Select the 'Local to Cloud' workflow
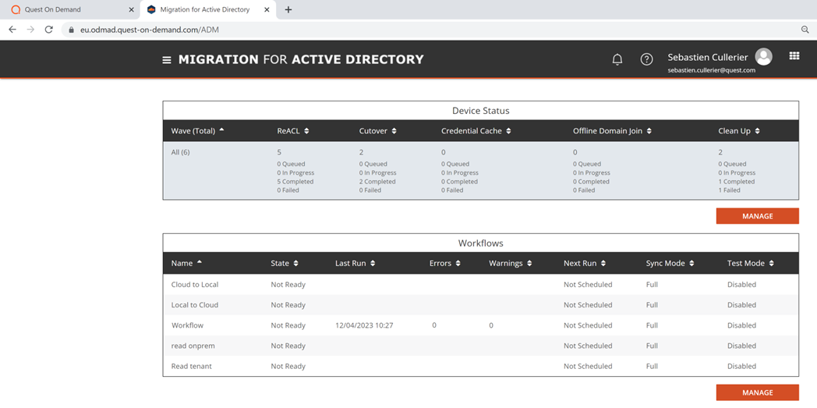 tap(480, 305)
